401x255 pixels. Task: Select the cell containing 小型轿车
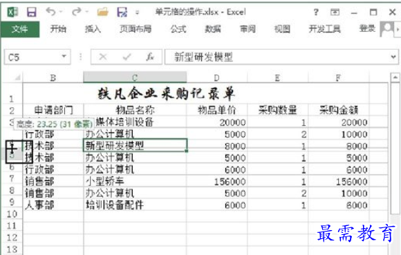pos(135,181)
